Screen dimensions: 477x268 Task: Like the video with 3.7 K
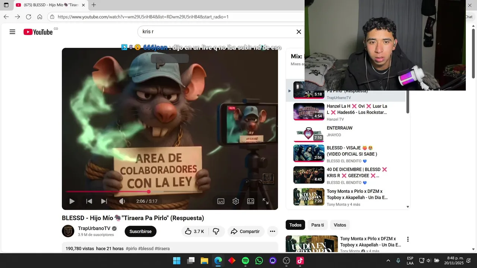195,232
